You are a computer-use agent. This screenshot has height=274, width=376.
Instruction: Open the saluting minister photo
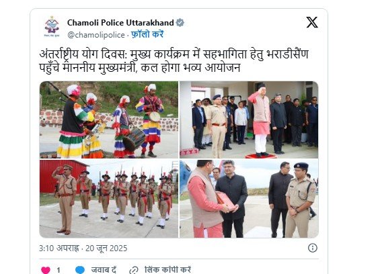click(x=249, y=120)
